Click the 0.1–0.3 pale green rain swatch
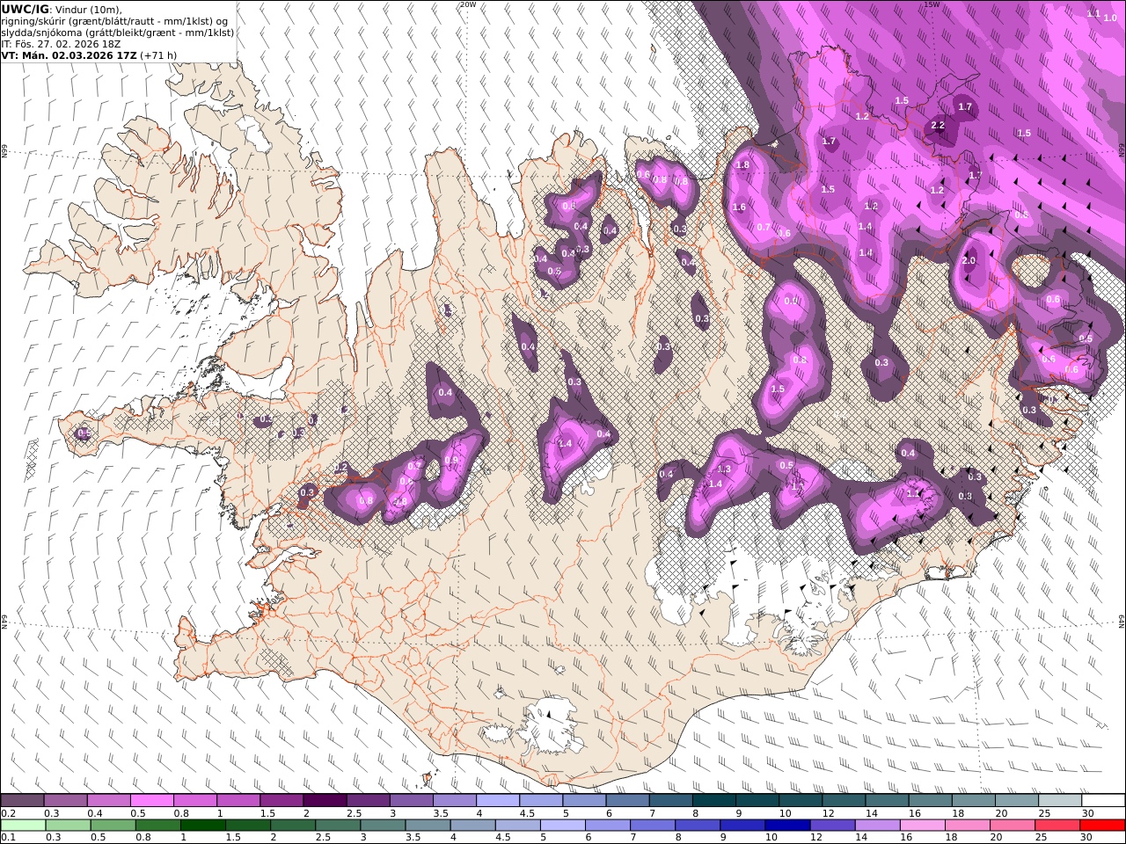 pyautogui.click(x=24, y=826)
